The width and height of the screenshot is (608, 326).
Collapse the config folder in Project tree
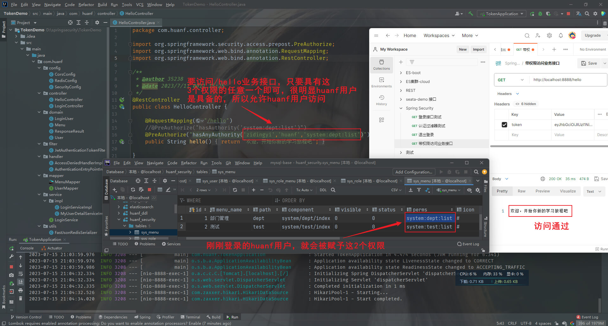point(39,68)
